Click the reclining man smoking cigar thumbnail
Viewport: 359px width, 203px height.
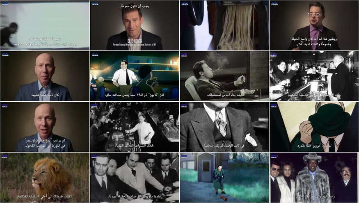tap(224, 76)
